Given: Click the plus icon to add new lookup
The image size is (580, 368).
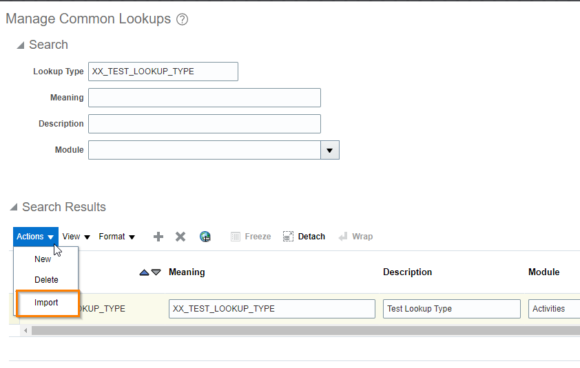Looking at the screenshot, I should (158, 237).
